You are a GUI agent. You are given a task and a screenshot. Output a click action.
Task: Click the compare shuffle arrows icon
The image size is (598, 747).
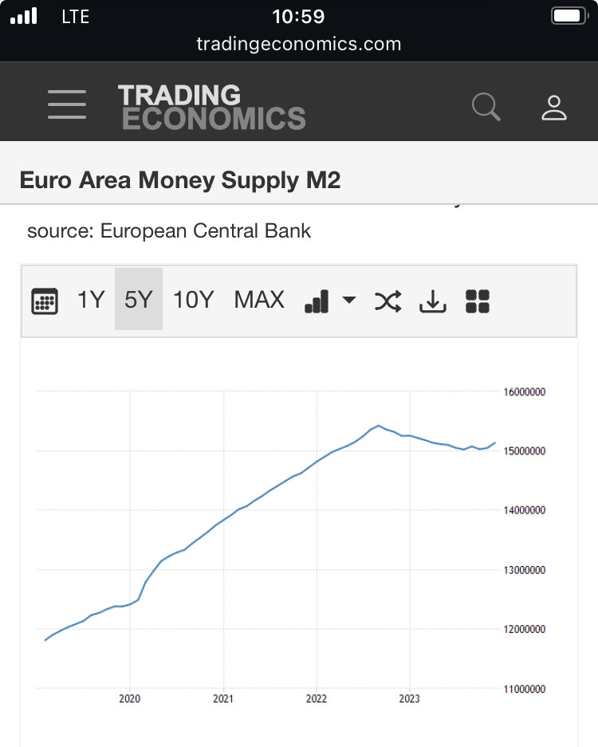point(388,301)
